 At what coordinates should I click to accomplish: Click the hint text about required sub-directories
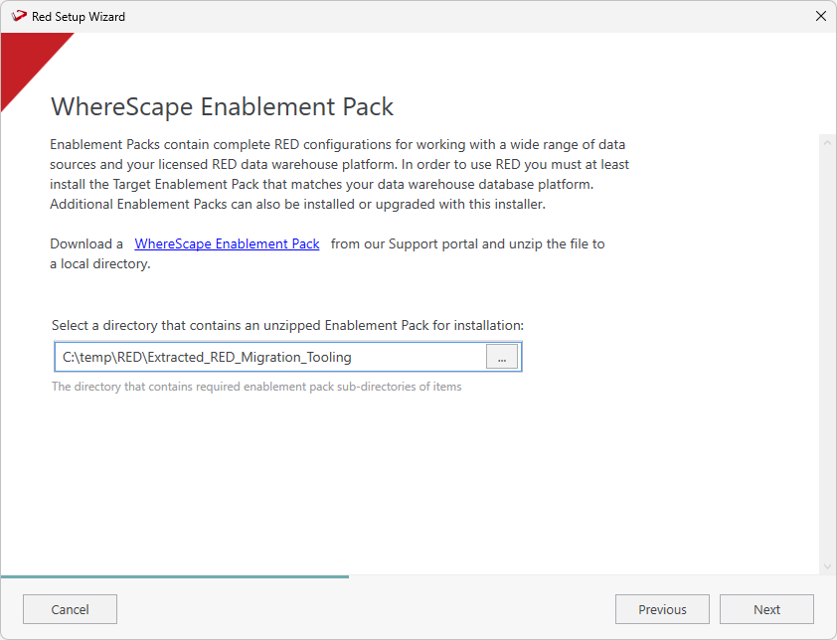(x=256, y=387)
